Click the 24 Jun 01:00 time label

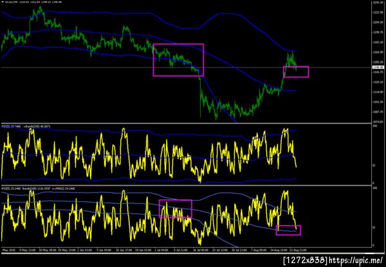(142, 250)
